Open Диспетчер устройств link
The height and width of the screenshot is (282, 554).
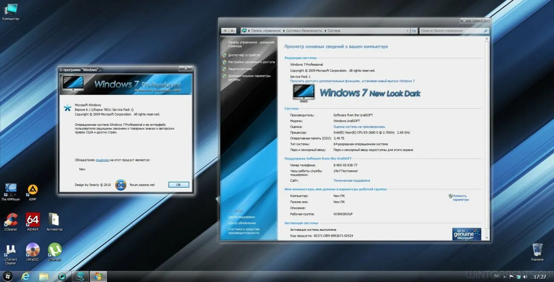click(x=244, y=55)
